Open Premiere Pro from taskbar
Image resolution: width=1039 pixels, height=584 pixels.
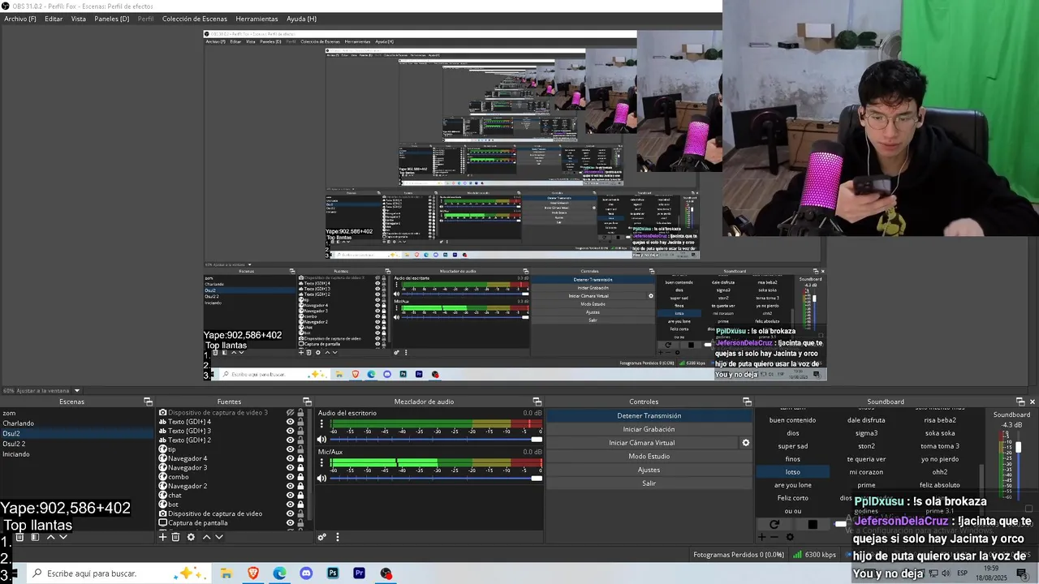pos(360,573)
